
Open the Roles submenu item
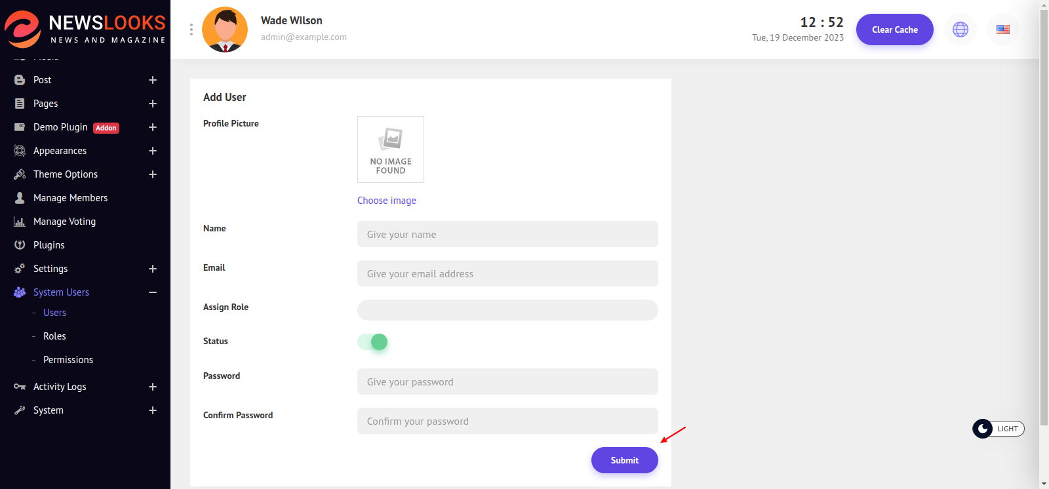54,336
